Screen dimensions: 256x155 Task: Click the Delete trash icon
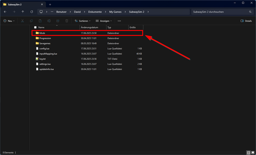[67, 21]
